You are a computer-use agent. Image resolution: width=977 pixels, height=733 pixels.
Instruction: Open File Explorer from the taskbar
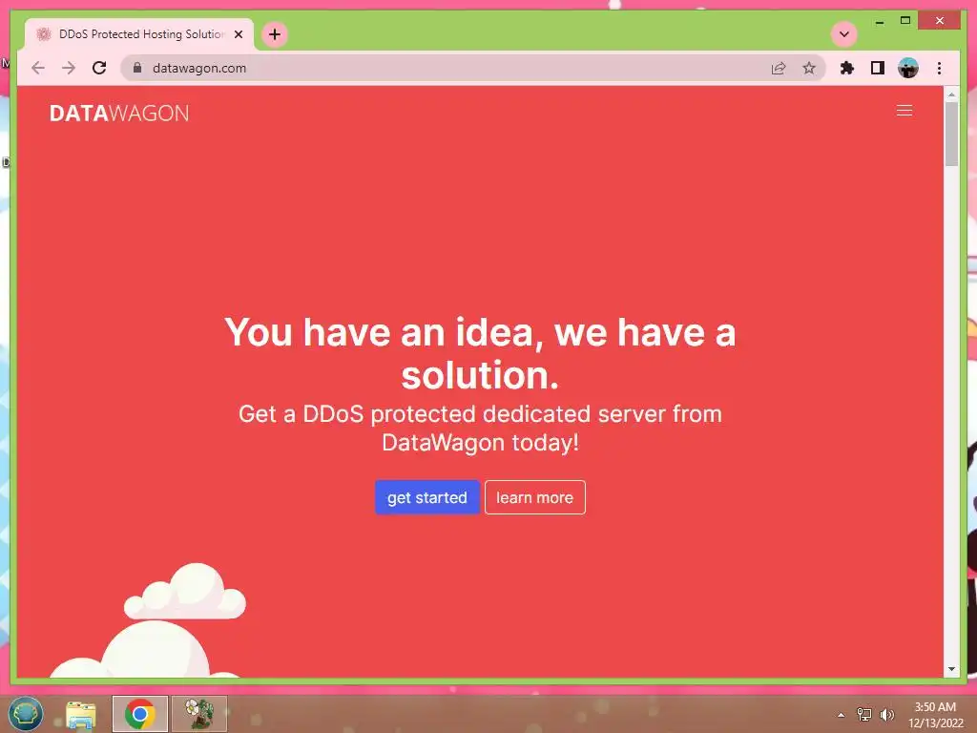click(81, 714)
